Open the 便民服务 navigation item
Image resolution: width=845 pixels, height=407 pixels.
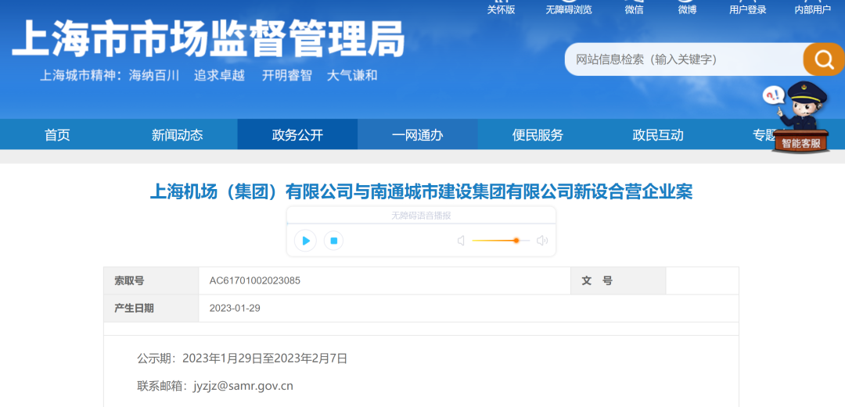(x=538, y=135)
